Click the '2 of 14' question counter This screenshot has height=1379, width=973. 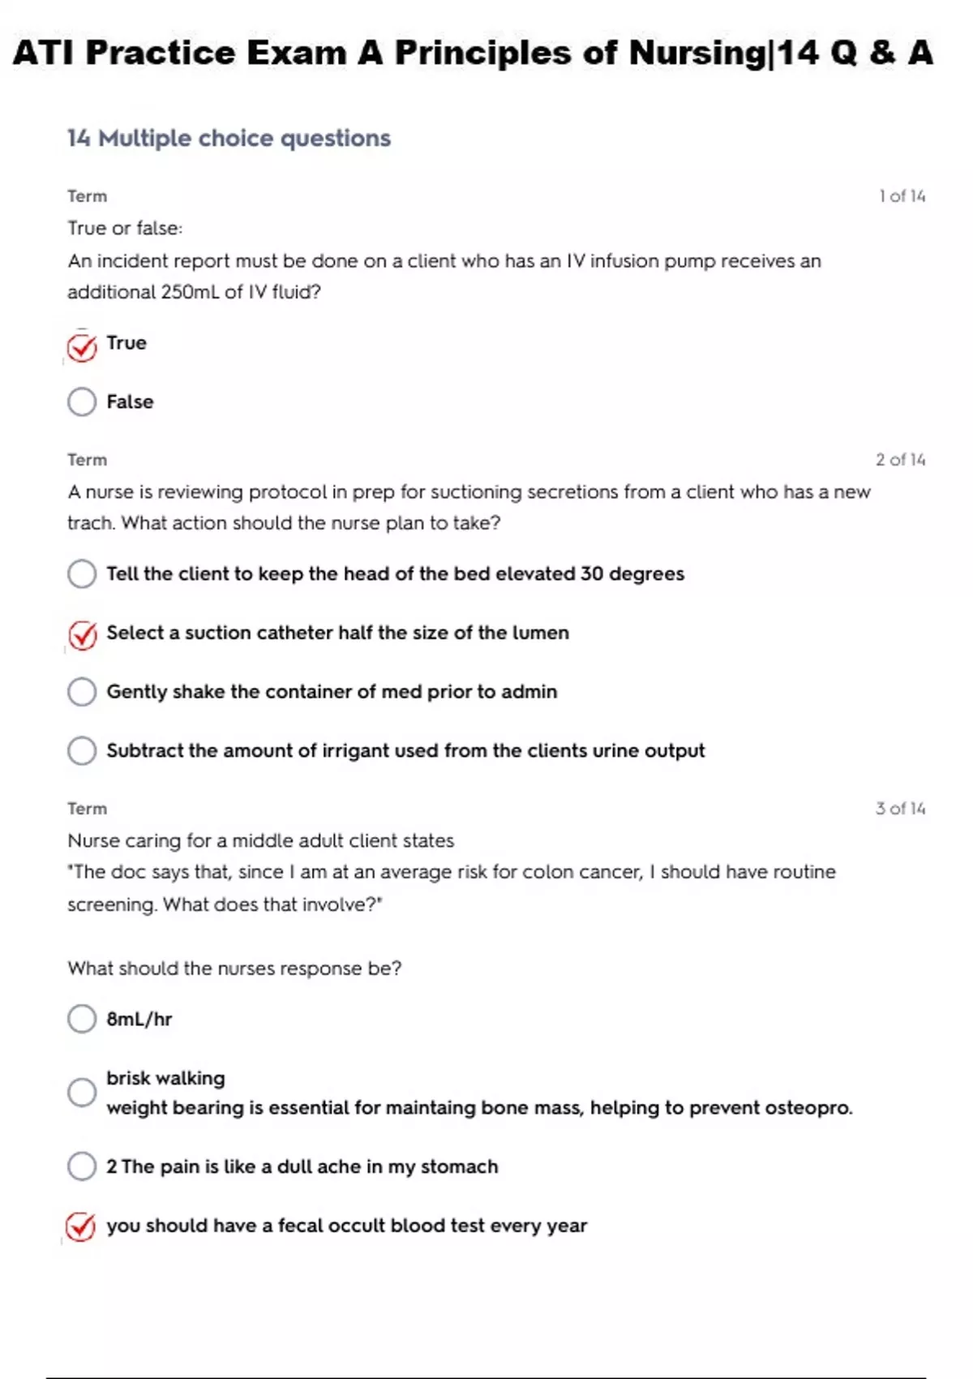[x=900, y=460]
